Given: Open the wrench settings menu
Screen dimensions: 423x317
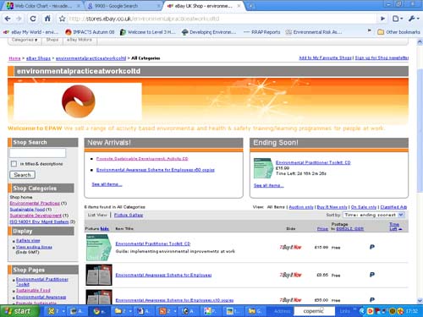Looking at the screenshot, I should coord(414,19).
